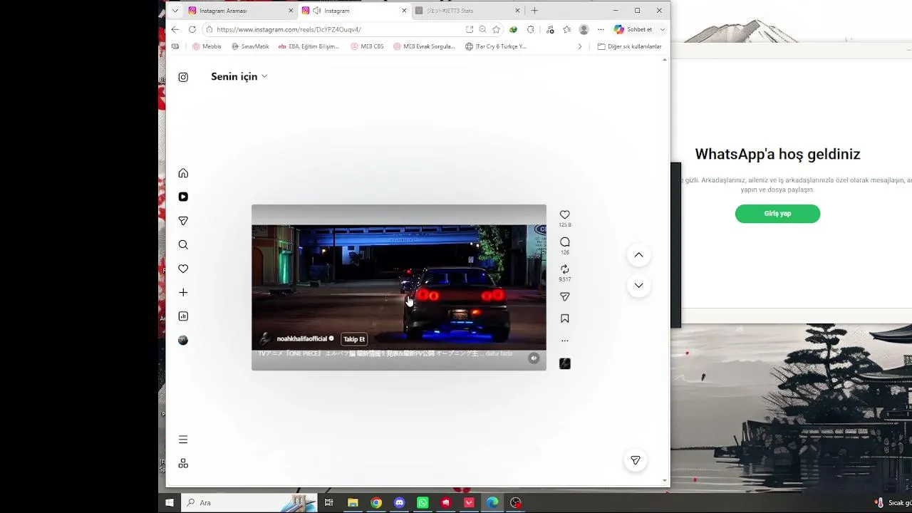Open the floating messages button
The image size is (912, 513).
click(x=636, y=460)
